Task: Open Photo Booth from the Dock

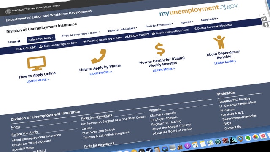Action: point(226,141)
